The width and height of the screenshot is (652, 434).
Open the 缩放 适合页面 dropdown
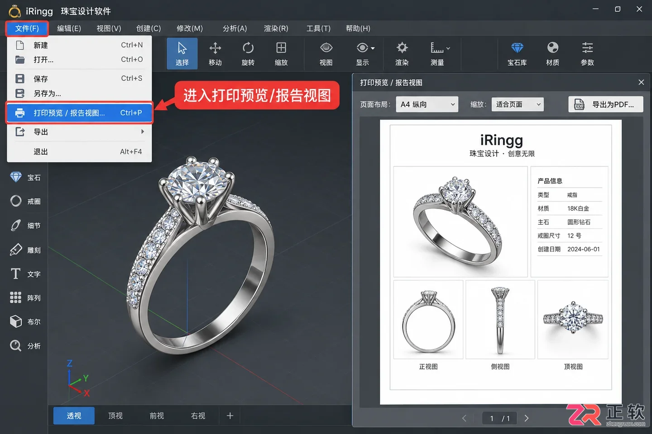518,104
